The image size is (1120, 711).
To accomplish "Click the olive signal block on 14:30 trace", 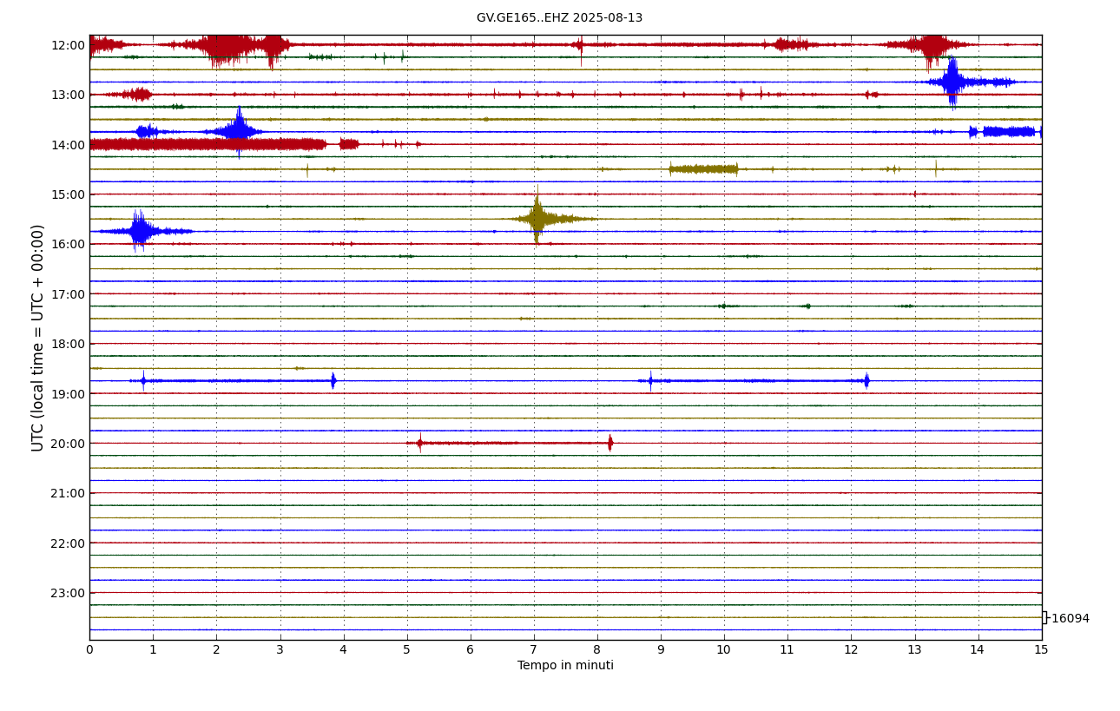I will (703, 168).
